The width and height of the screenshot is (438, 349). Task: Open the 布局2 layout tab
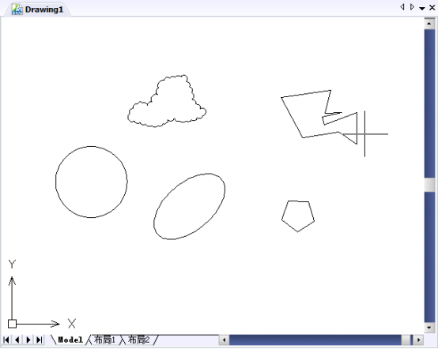click(139, 340)
